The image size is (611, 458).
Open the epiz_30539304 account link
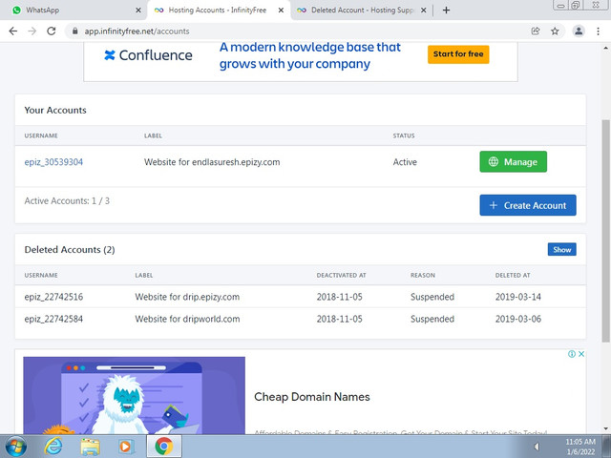click(53, 162)
